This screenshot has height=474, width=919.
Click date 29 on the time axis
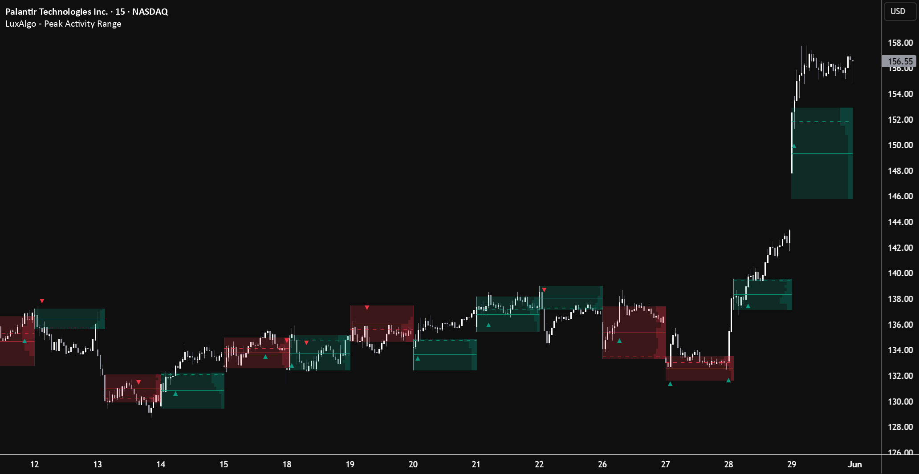[792, 464]
